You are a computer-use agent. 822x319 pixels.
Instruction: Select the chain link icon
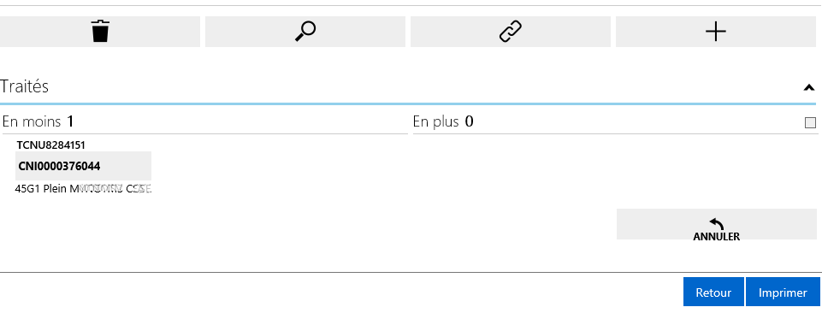[x=510, y=32]
